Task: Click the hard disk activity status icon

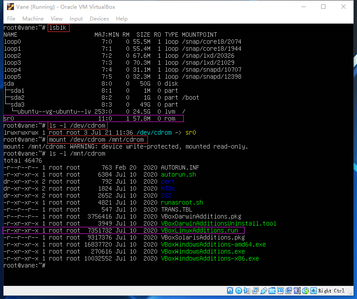Action: point(230,291)
